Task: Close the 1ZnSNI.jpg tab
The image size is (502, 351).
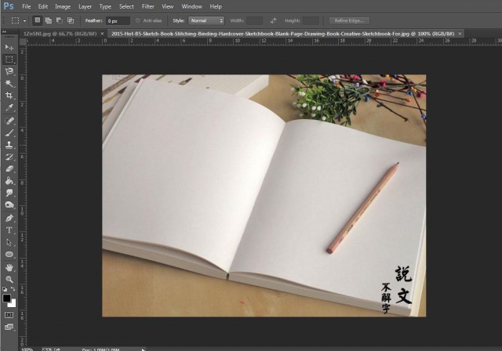Action: coord(102,34)
